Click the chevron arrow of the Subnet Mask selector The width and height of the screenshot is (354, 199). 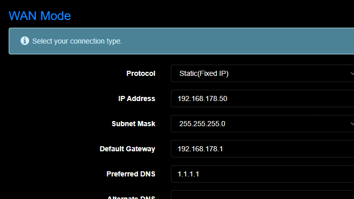(x=352, y=124)
